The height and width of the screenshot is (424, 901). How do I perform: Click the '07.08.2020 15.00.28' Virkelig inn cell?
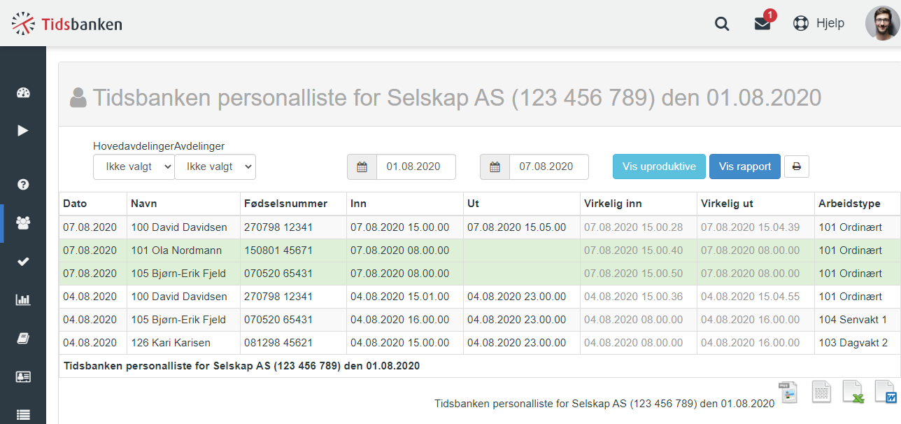[638, 227]
